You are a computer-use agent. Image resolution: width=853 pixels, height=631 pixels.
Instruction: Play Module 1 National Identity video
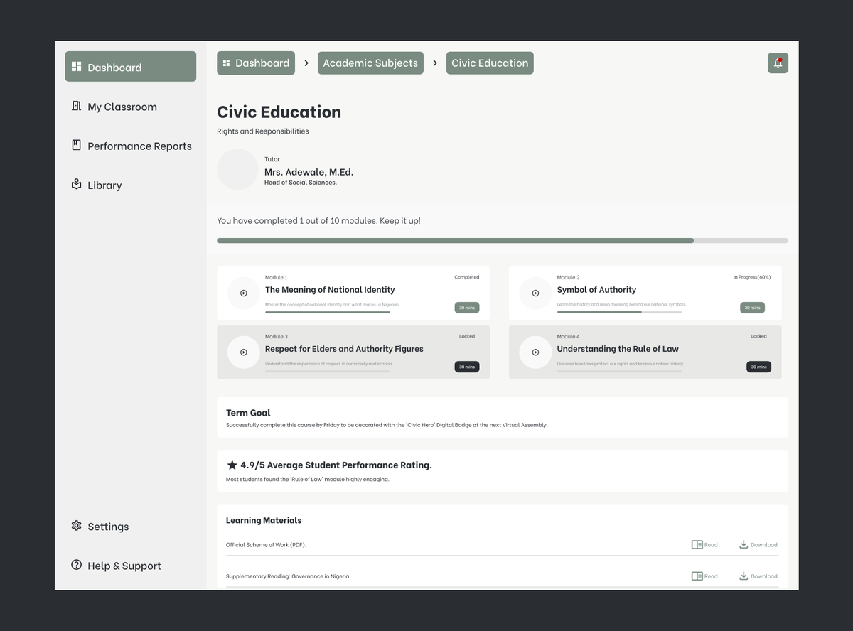pyautogui.click(x=244, y=293)
